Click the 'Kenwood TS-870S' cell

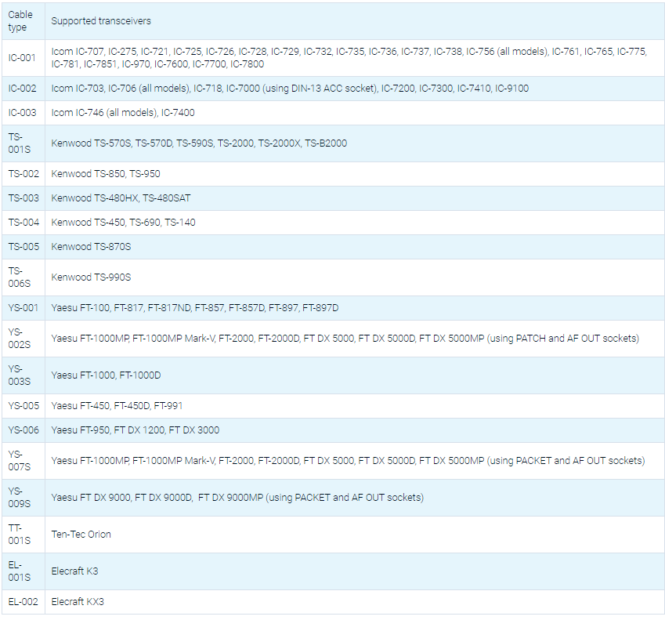tap(355, 247)
